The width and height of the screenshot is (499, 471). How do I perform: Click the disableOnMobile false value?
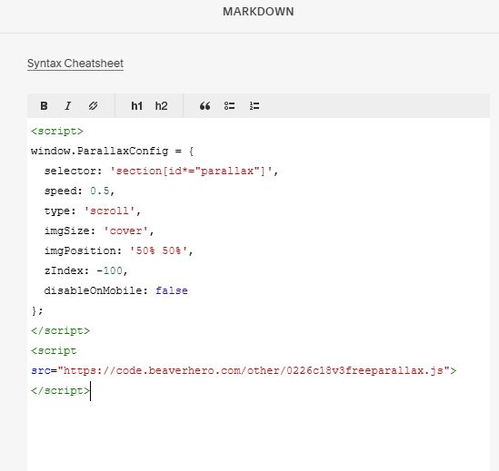click(172, 290)
